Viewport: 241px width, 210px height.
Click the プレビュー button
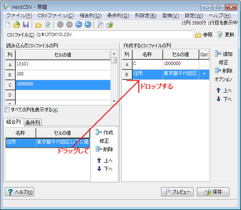(x=178, y=192)
